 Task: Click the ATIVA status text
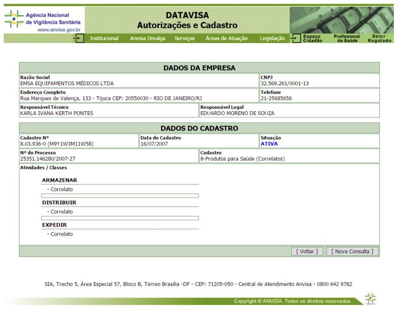[x=269, y=144]
